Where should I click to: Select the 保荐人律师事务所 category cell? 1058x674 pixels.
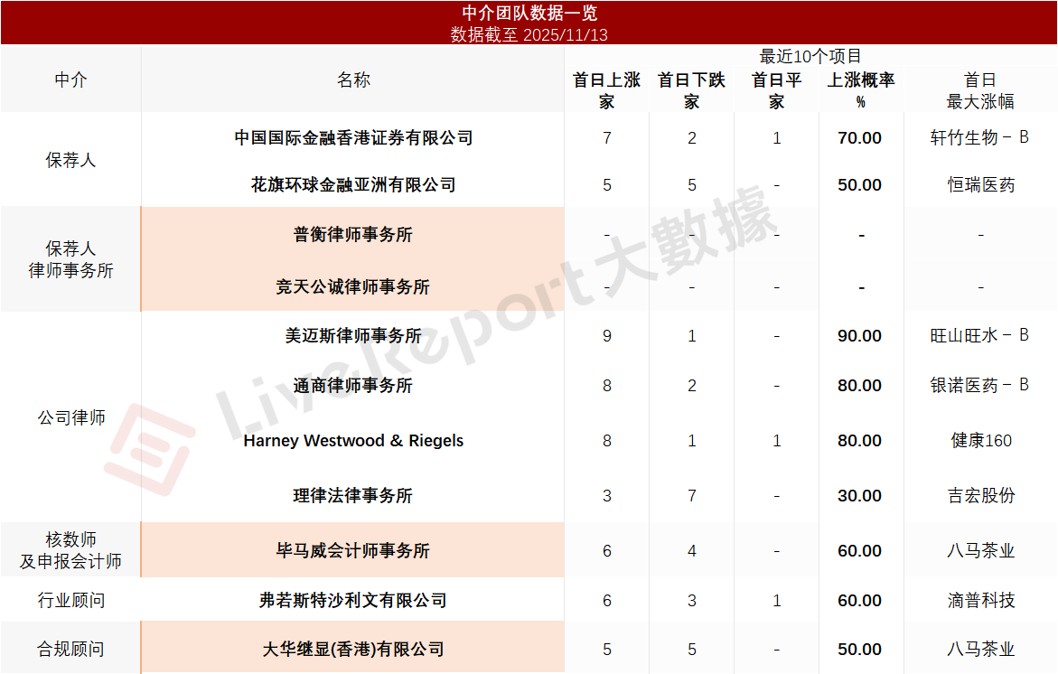(x=70, y=259)
